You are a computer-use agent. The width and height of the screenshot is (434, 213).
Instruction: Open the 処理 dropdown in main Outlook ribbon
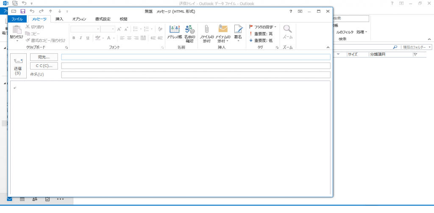tap(362, 32)
